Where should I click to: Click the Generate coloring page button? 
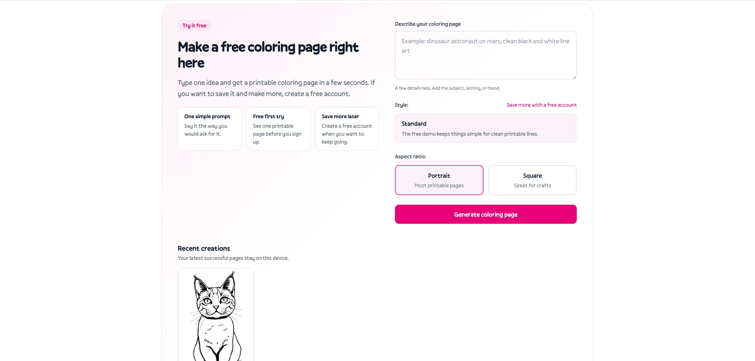(x=485, y=214)
